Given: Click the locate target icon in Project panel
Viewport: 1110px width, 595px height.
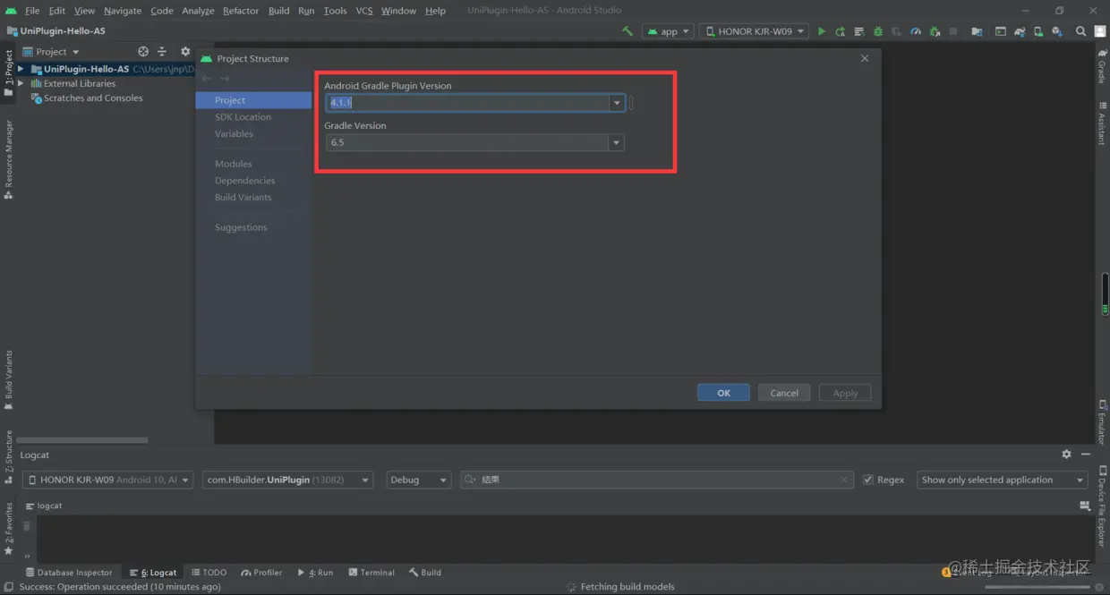Looking at the screenshot, I should tap(143, 52).
